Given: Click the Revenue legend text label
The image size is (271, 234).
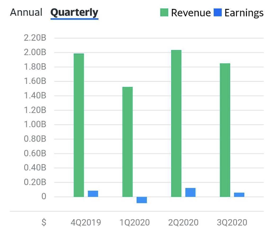Looking at the screenshot, I should click(x=191, y=13).
